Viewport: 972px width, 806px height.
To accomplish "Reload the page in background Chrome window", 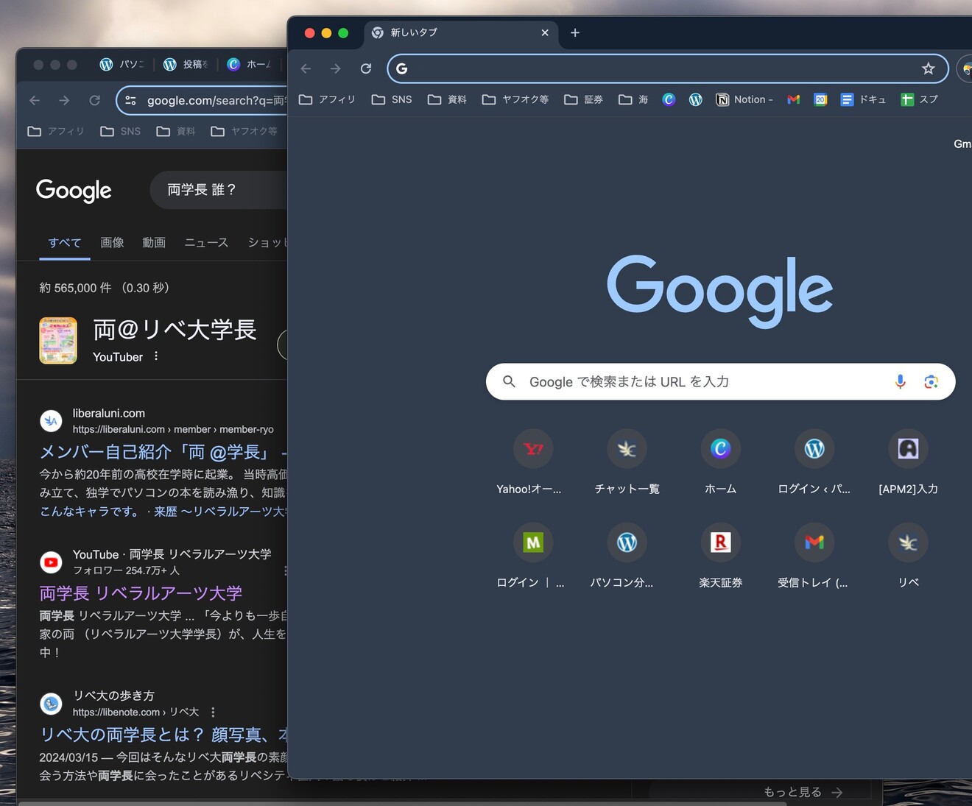I will (94, 100).
